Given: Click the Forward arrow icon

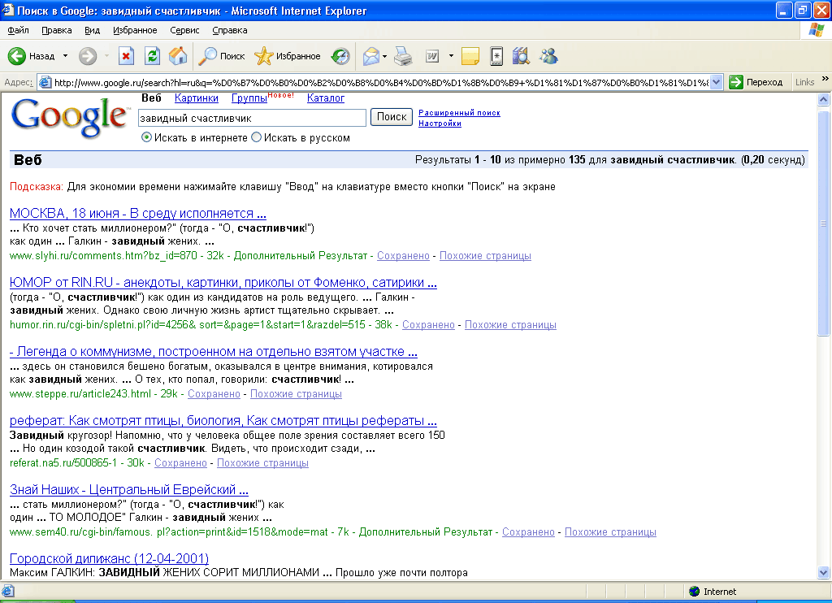Looking at the screenshot, I should (88, 56).
